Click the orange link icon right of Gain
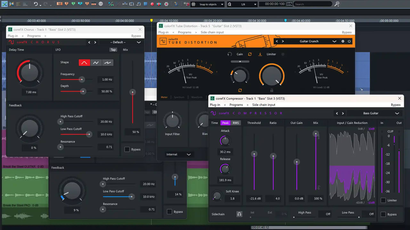Viewport: 410px width, 230px height. (250, 54)
